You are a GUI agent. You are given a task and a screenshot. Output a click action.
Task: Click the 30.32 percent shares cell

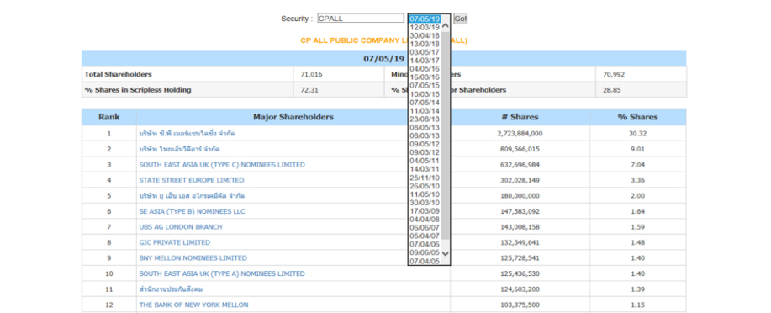click(638, 134)
